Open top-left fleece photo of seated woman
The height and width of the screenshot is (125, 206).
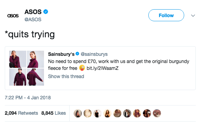click(x=18, y=59)
